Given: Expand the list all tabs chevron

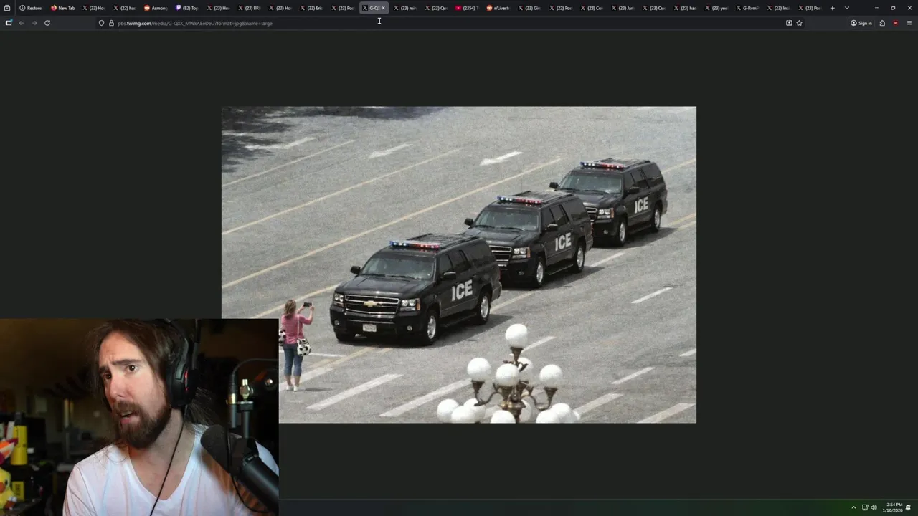Looking at the screenshot, I should click(847, 8).
